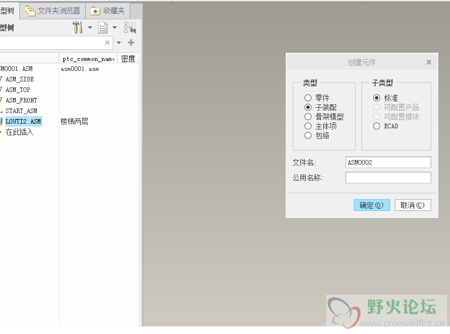Click the 楼梯两层 common name cell
The height and width of the screenshot is (334, 450).
tap(75, 121)
